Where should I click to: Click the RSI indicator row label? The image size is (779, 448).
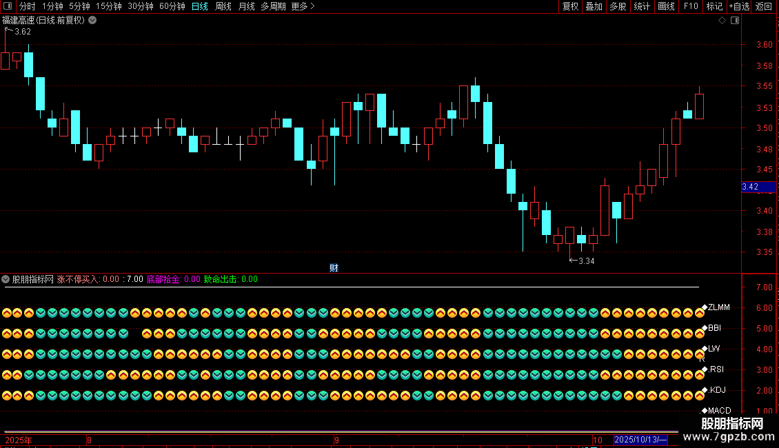(x=716, y=369)
